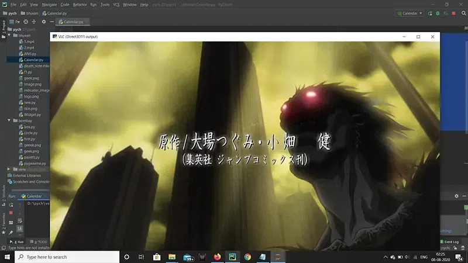This screenshot has width=468, height=263.
Task: Open Chrome from the taskbar
Action: [x=247, y=257]
